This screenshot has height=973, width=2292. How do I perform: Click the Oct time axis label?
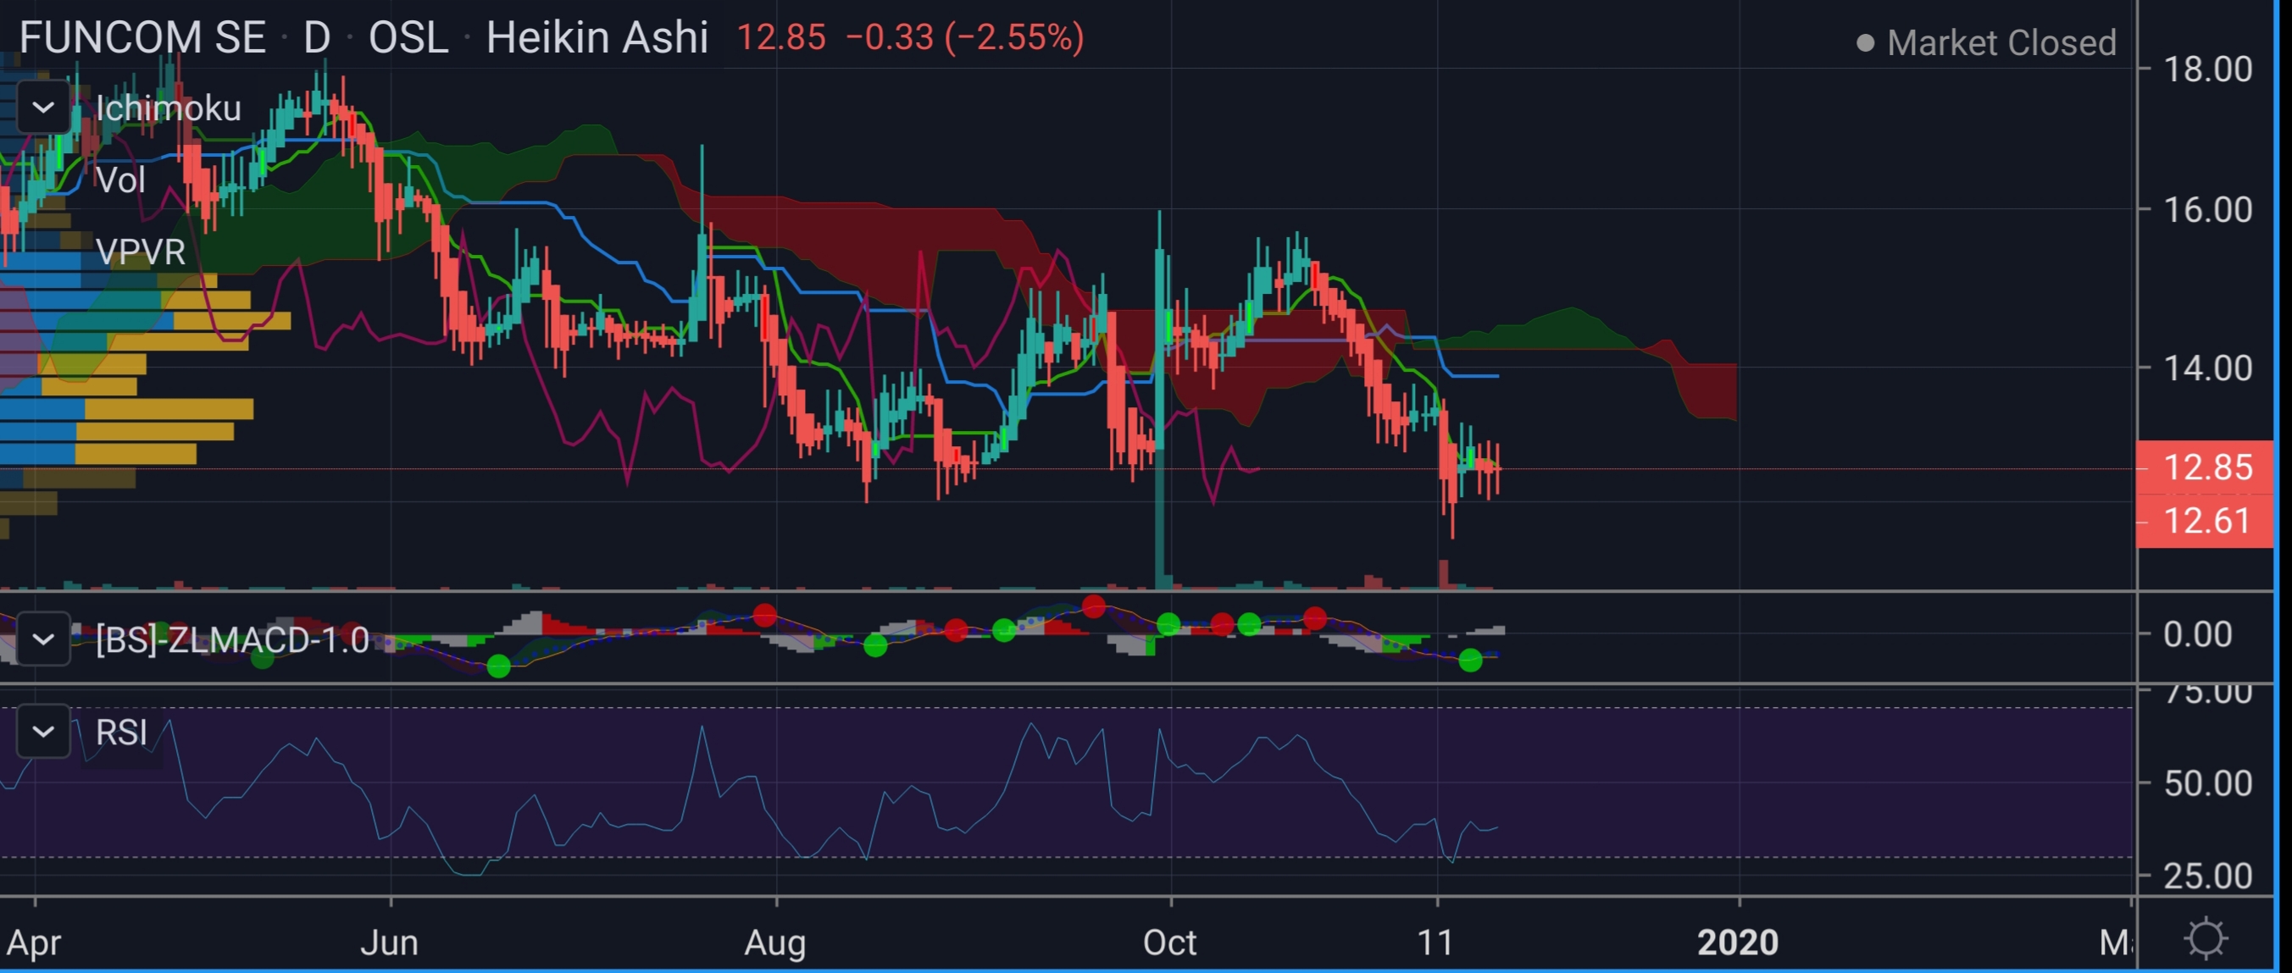tap(1170, 942)
